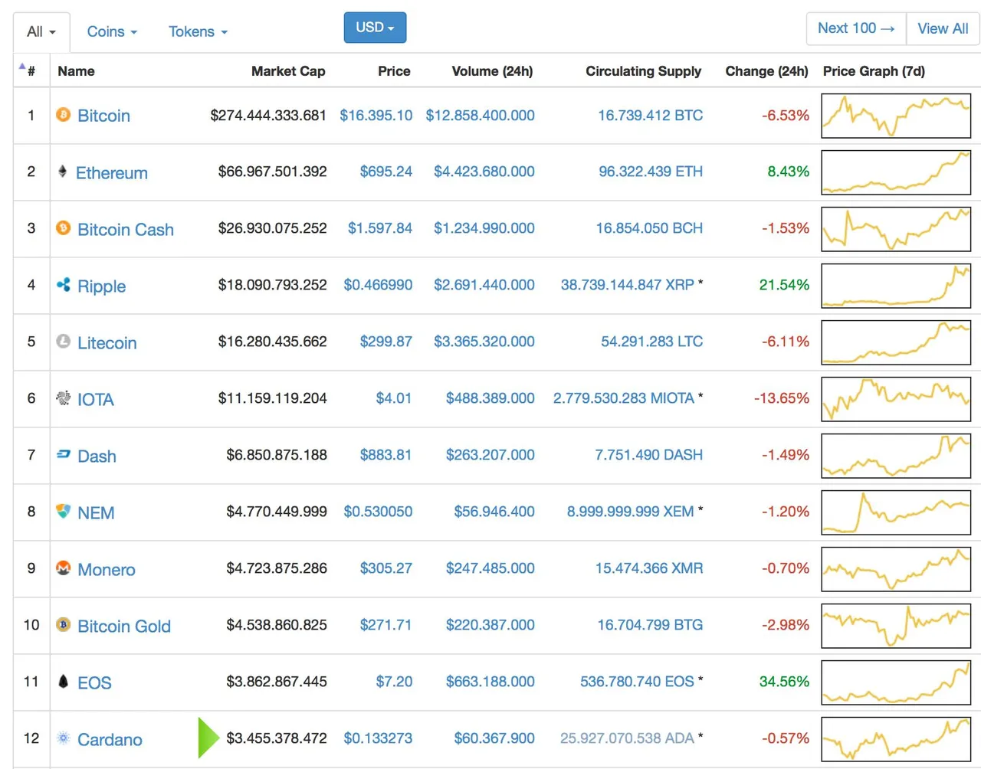981x769 pixels.
Task: Click Bitcoin volume $12.858.400.000
Action: [x=481, y=115]
